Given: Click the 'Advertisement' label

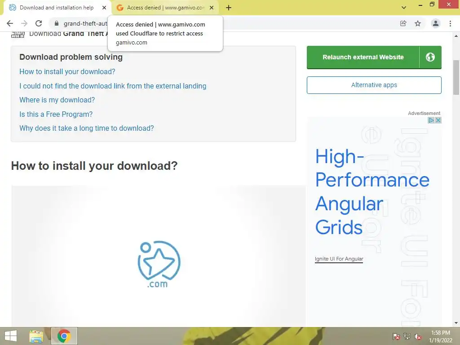Looking at the screenshot, I should click(x=424, y=113).
